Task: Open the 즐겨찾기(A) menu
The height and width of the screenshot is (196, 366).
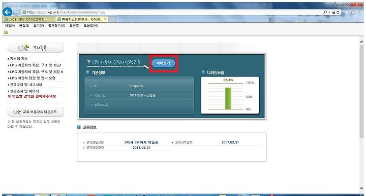Action: 56,25
